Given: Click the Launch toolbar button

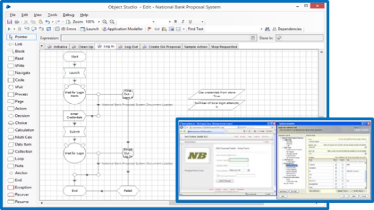Looking at the screenshot, I should pos(90,29).
